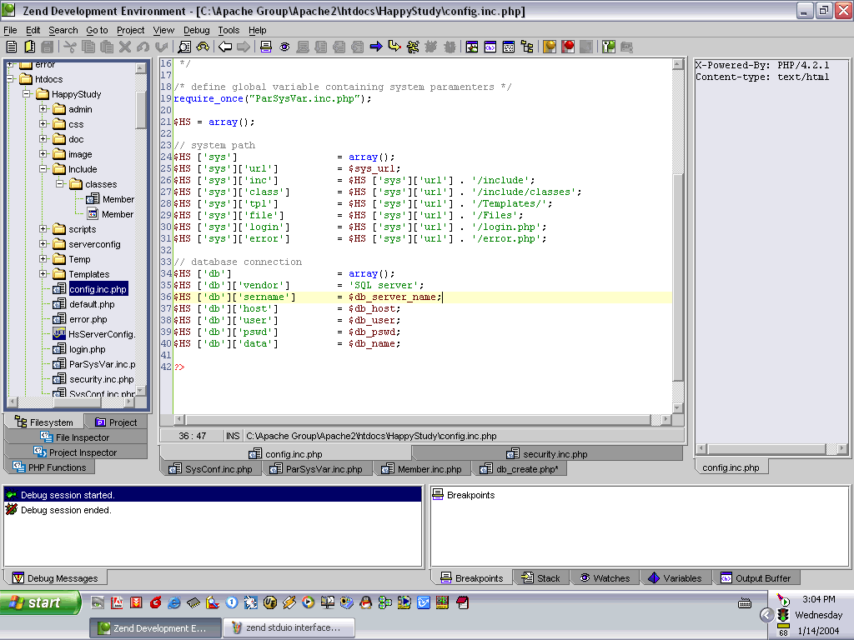Viewport: 854px width, 640px height.
Task: Click the grey Forward arrow icon
Action: click(x=244, y=47)
